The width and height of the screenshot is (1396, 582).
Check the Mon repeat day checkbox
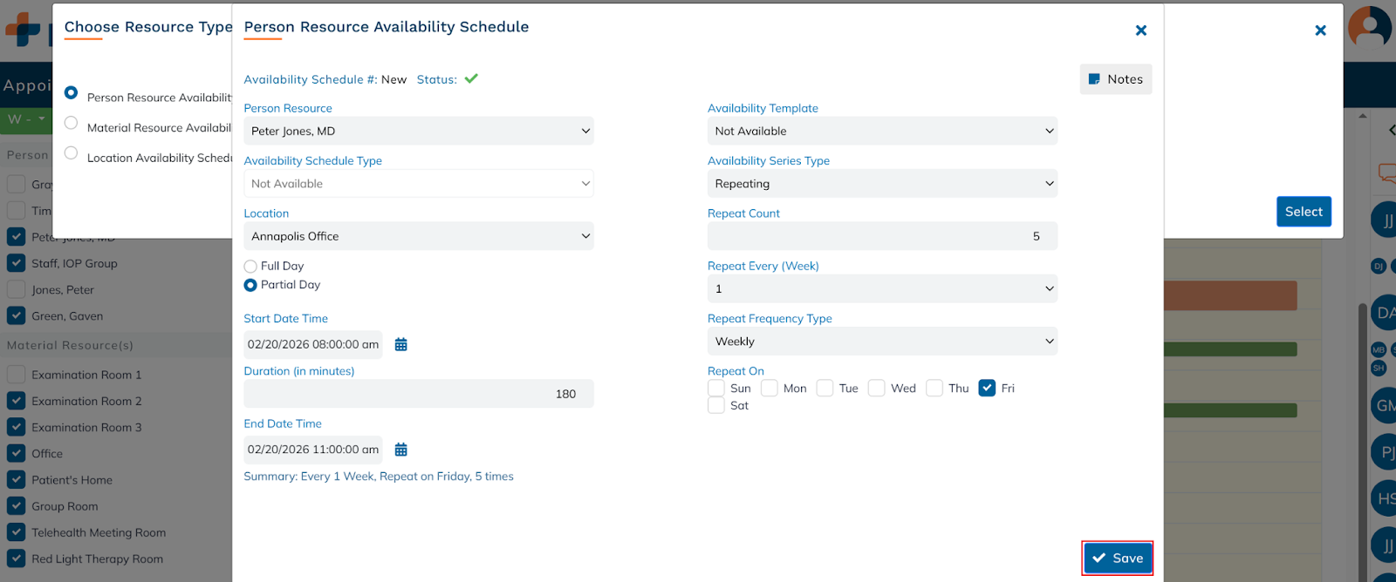pos(770,389)
